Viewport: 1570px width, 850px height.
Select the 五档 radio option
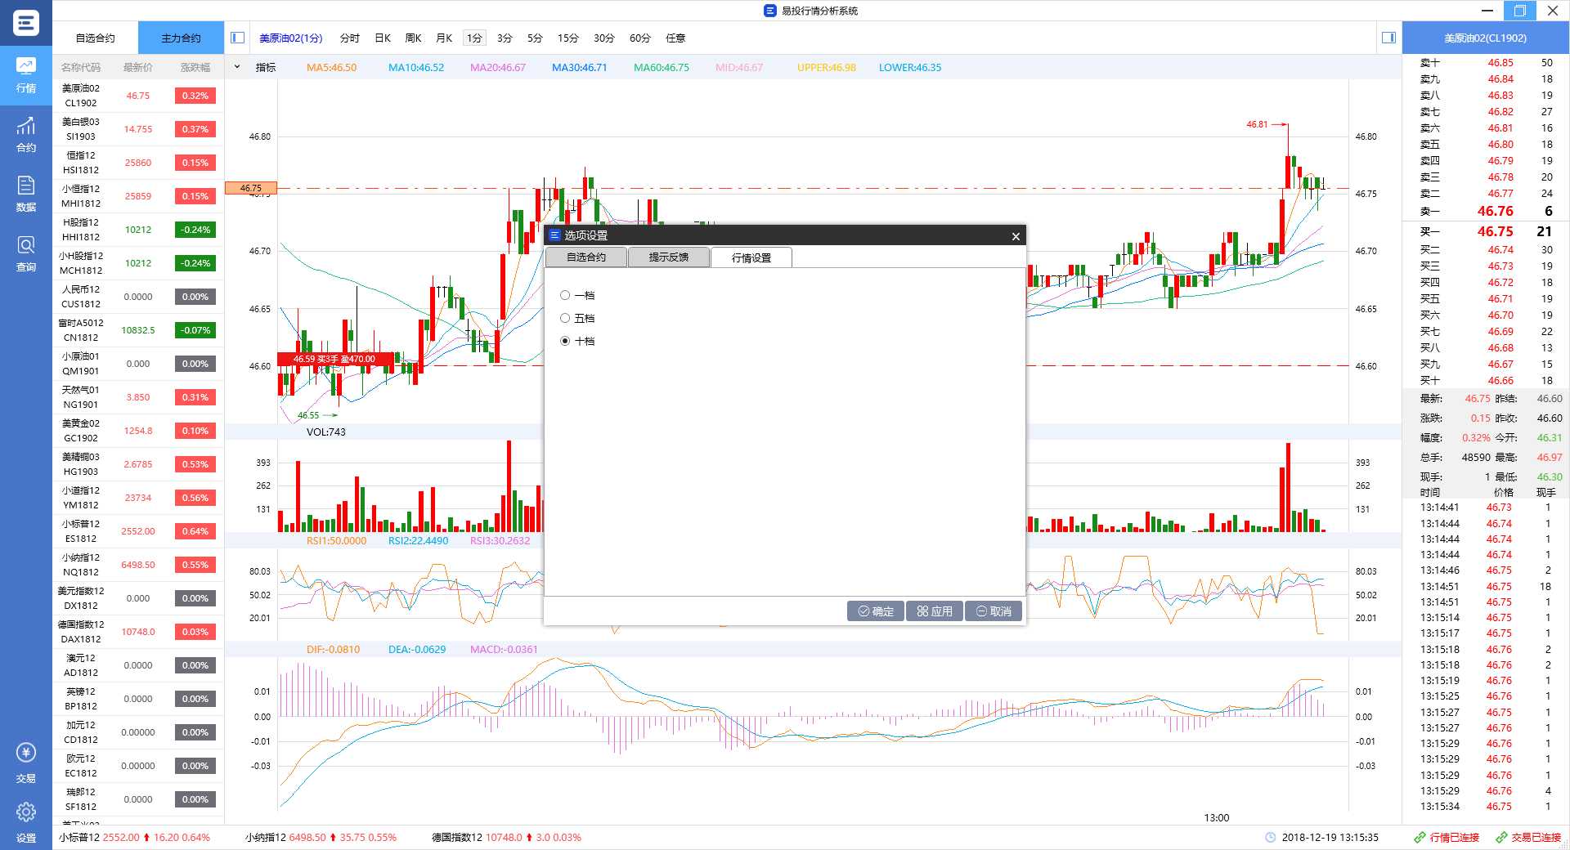pos(565,318)
